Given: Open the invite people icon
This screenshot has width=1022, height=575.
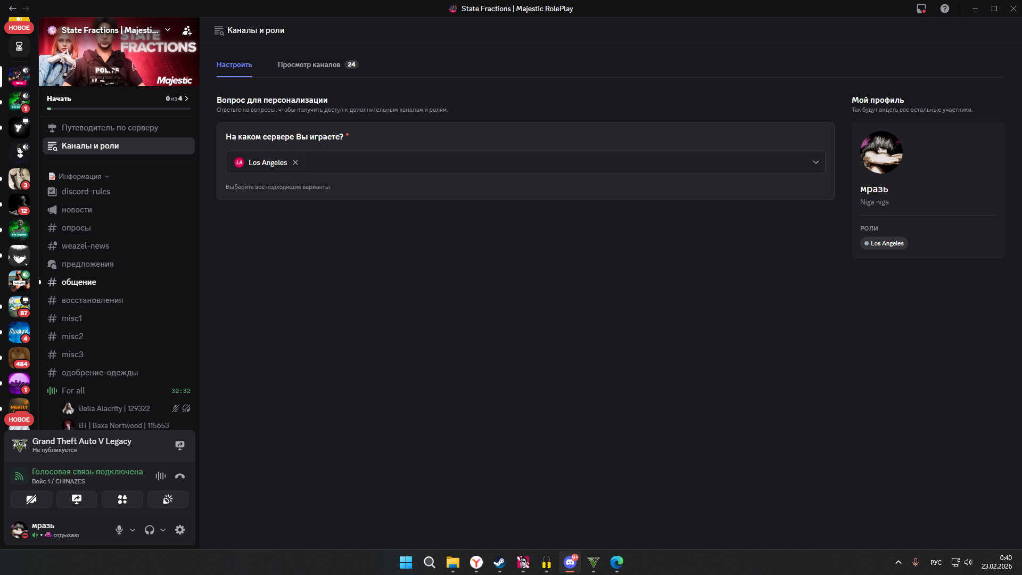Looking at the screenshot, I should click(x=187, y=30).
